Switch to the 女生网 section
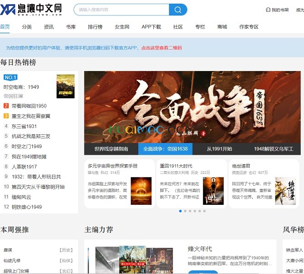The image size is (304, 274). pyautogui.click(x=122, y=27)
